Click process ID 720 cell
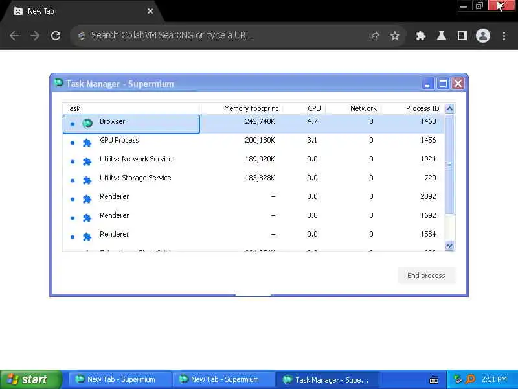Viewport: 518px width, 389px height. point(430,178)
